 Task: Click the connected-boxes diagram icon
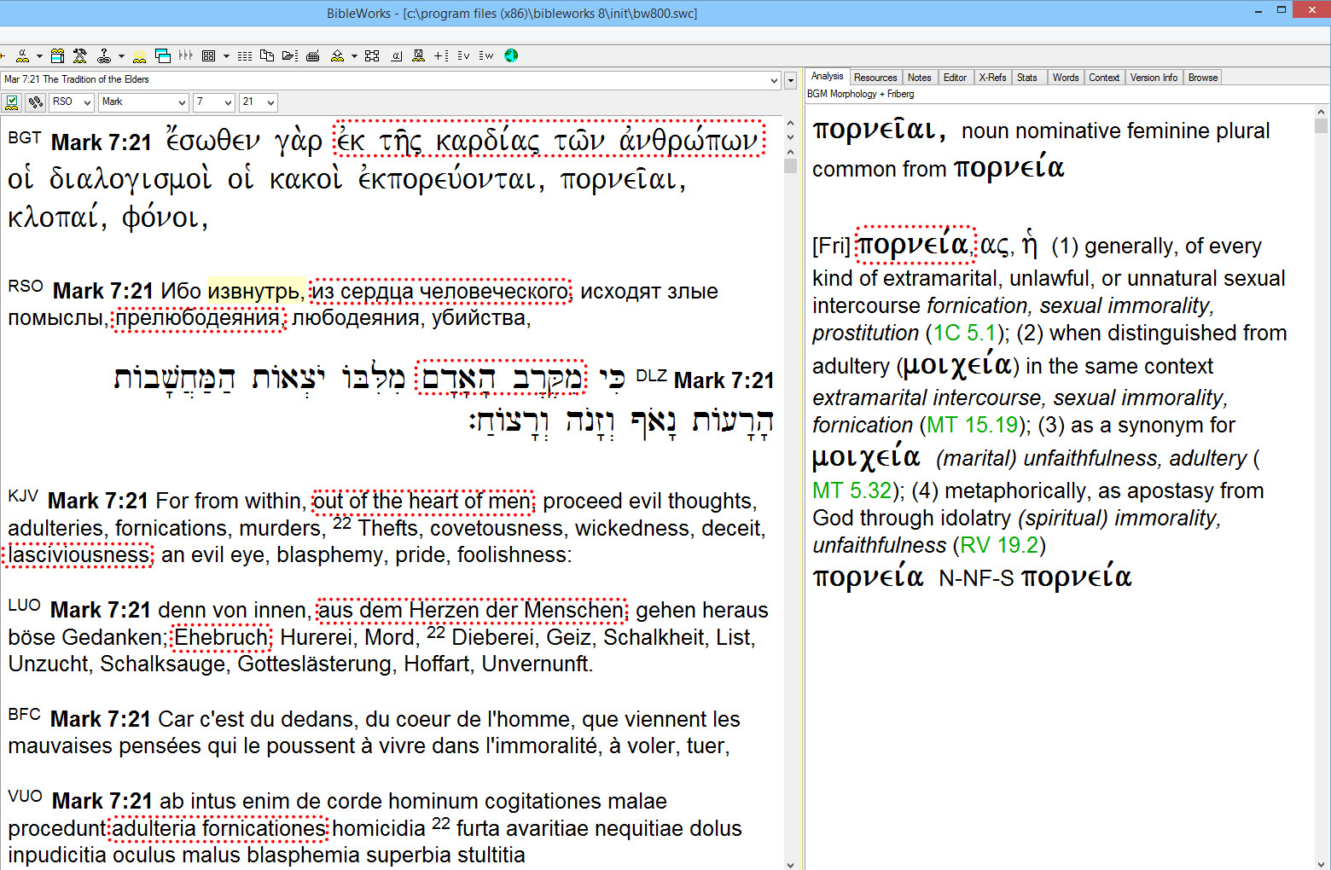372,56
